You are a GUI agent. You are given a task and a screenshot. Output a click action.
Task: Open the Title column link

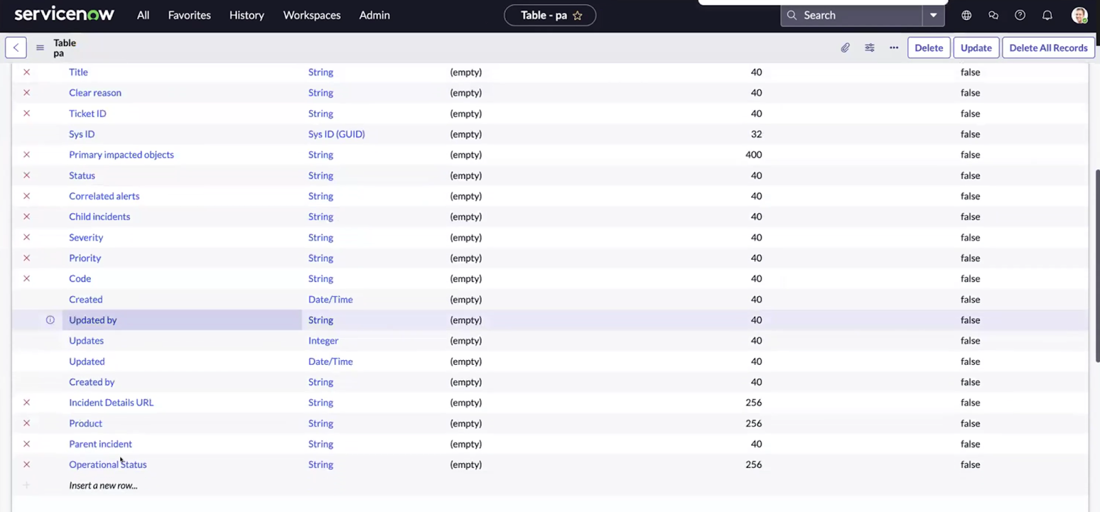point(78,72)
